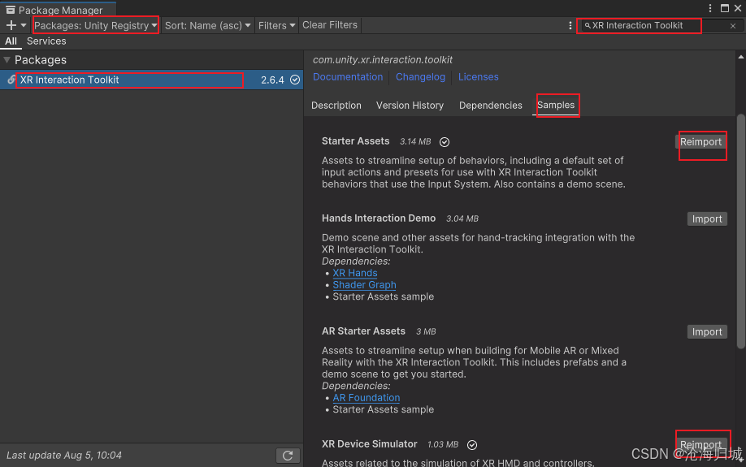746x467 pixels.
Task: Click the imported checkmark beside XR Device Simulator
Action: pos(472,445)
